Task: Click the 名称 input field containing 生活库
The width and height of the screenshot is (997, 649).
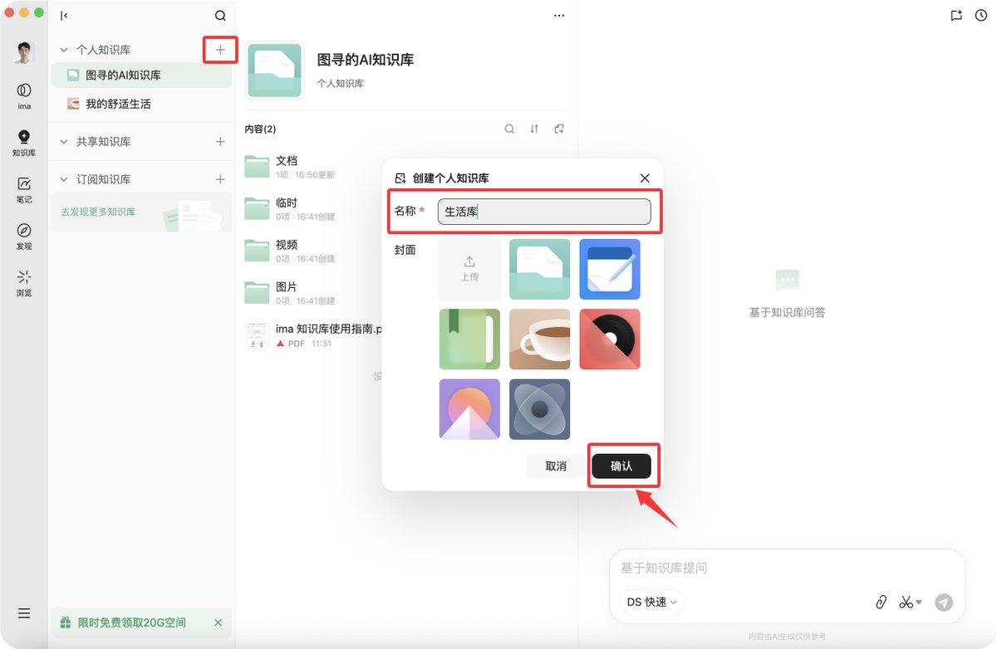Action: [544, 212]
